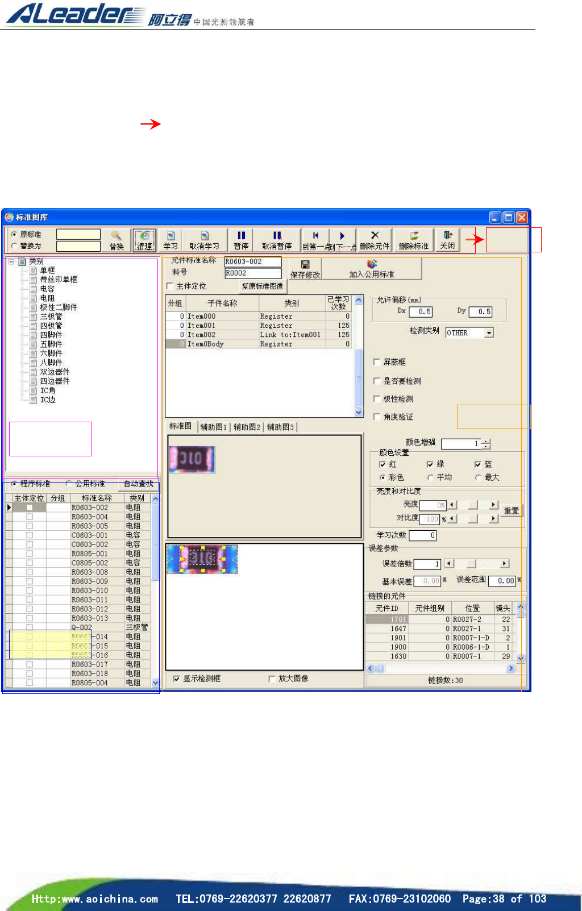
Task: Enable the 是否要检测 checkbox
Action: coord(376,381)
